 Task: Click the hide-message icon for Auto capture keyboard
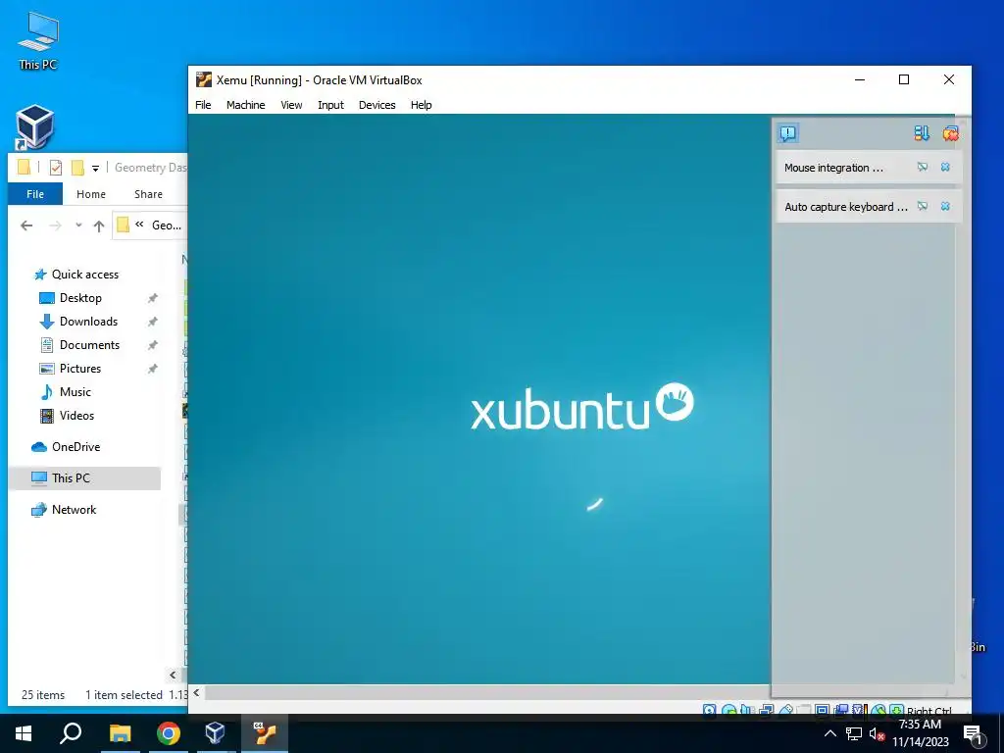tap(922, 206)
